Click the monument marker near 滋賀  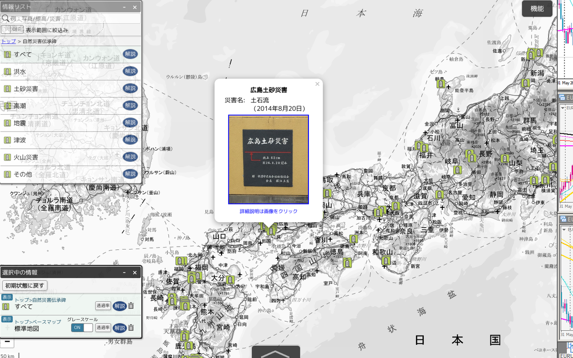tap(440, 195)
